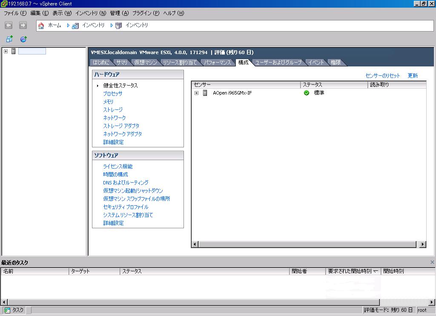Open the プラグイン menu
Image resolution: width=436 pixels, height=316 pixels.
tap(146, 13)
